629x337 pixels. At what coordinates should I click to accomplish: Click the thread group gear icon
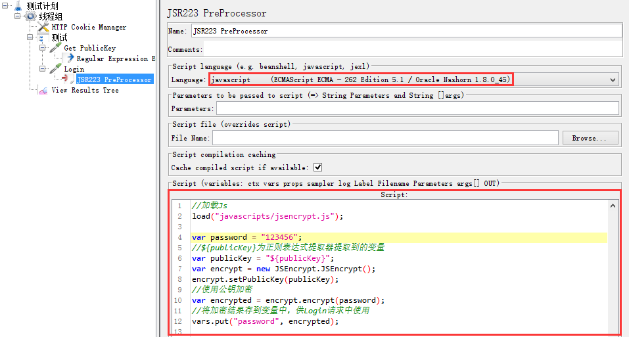coord(30,16)
